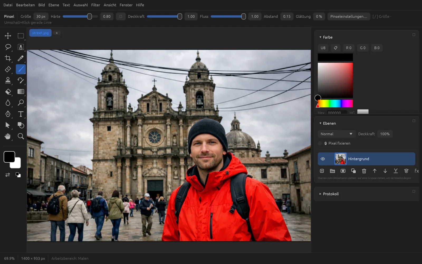This screenshot has height=264, width=422.
Task: Select the subject selection tool
Action: (21, 47)
